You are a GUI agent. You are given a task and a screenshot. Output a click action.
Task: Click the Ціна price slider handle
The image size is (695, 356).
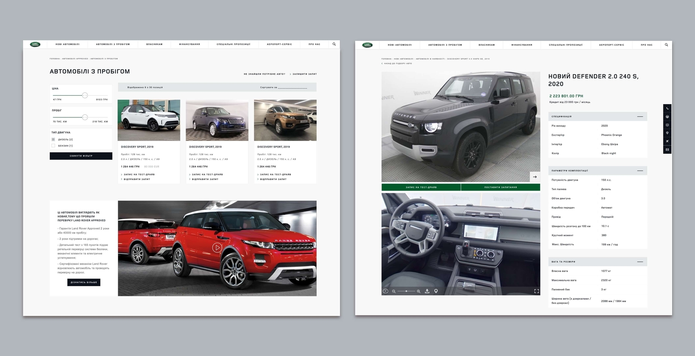tap(85, 95)
